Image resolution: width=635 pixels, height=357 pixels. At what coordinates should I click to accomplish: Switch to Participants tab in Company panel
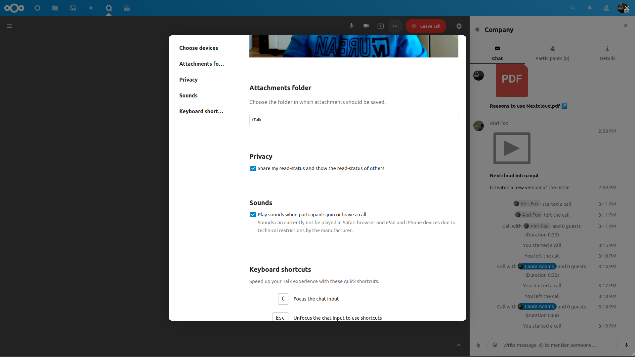coord(552,52)
